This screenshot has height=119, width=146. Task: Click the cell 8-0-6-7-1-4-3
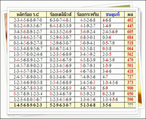(61, 49)
